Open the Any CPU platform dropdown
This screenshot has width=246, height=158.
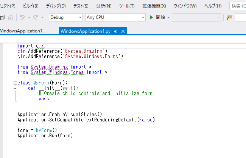coord(115,17)
